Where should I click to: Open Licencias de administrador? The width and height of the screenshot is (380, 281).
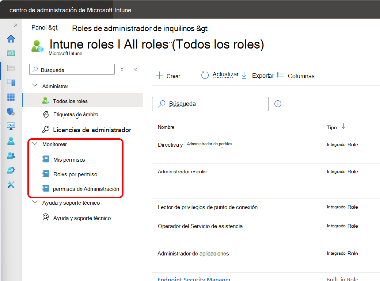click(92, 130)
